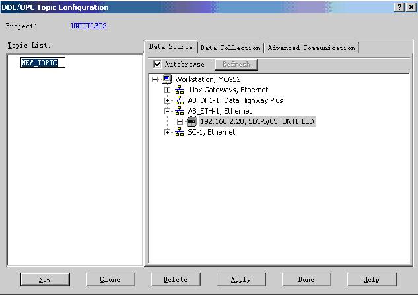Click the SLC-5/05 processor device icon

click(x=192, y=121)
